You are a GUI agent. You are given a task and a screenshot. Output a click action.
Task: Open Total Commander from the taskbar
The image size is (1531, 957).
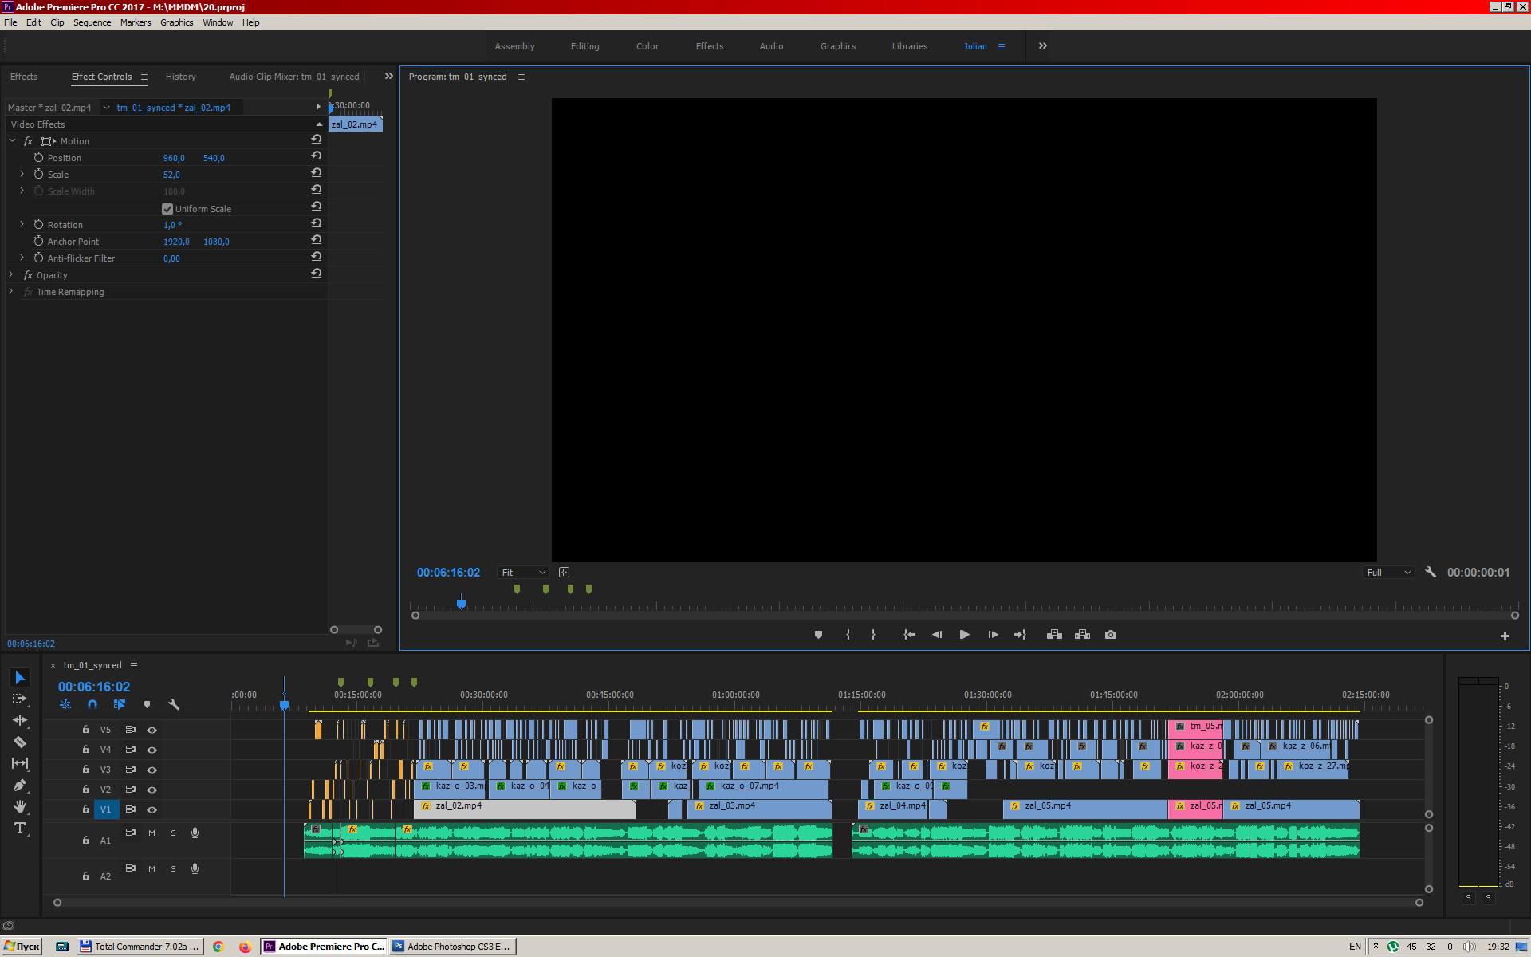(x=140, y=947)
